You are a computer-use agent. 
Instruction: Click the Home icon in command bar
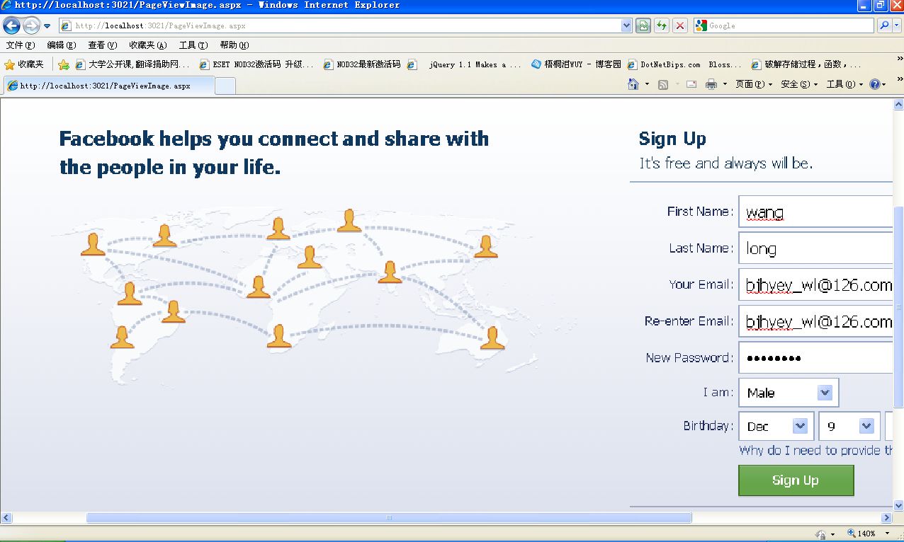[633, 84]
